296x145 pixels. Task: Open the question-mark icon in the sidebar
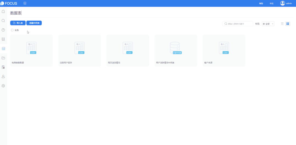point(3,30)
